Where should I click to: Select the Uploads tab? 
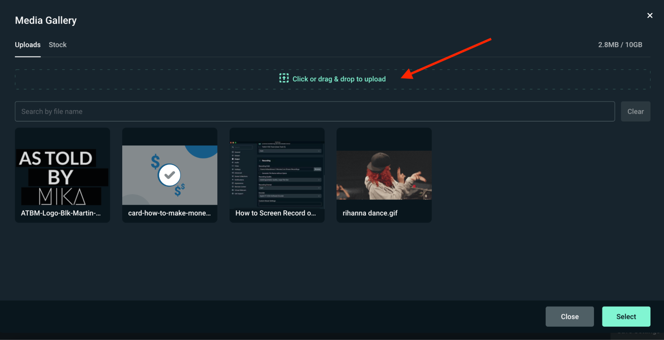click(28, 44)
